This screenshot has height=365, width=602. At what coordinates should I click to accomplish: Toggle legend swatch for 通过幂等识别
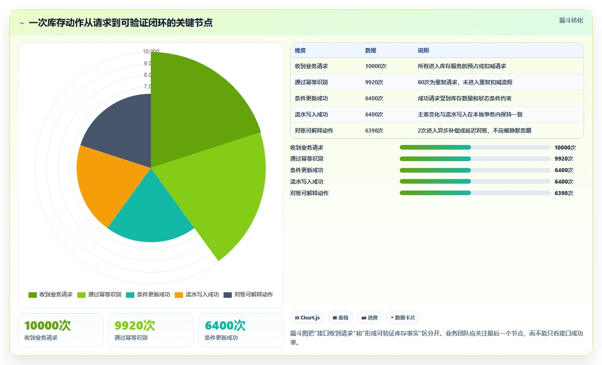click(81, 295)
